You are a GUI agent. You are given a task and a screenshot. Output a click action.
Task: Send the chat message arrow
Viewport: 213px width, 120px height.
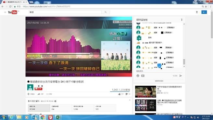pos(181,76)
